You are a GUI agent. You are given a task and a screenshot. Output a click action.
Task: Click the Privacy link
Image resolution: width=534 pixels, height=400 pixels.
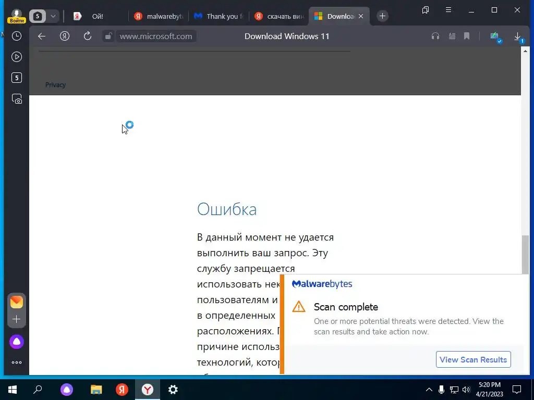(55, 85)
